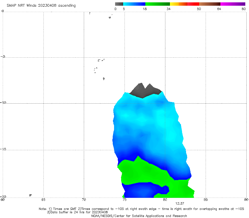
Task: Pick the green segment of the color bar
Action: [x=157, y=4]
